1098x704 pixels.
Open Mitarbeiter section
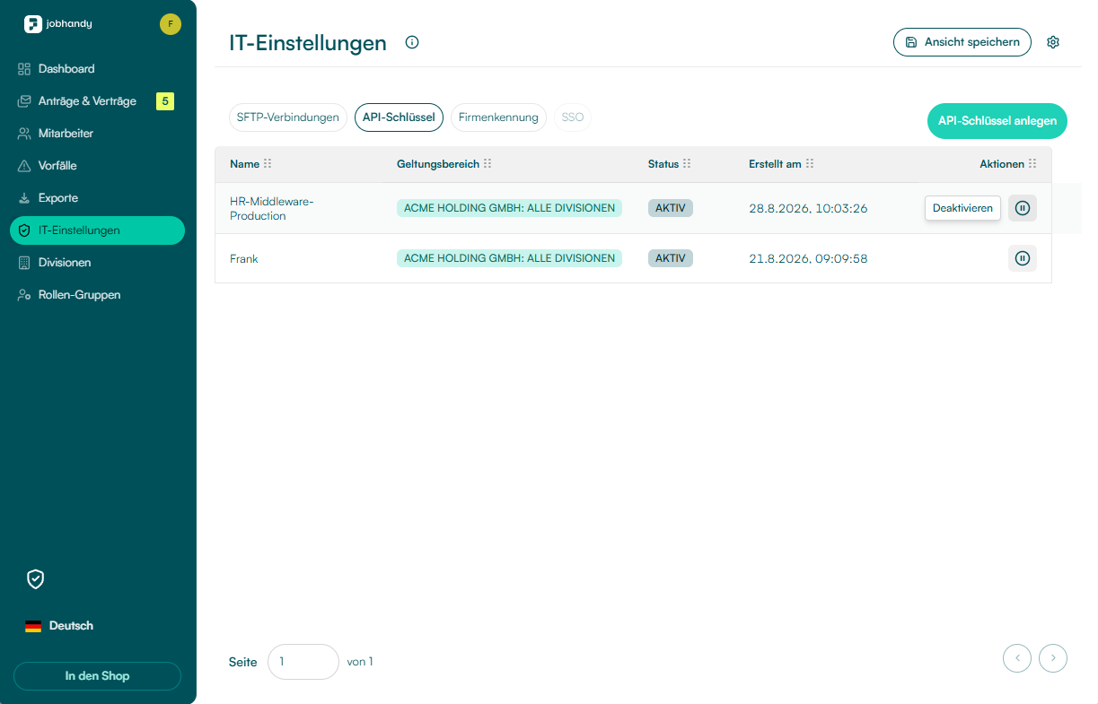coord(97,134)
